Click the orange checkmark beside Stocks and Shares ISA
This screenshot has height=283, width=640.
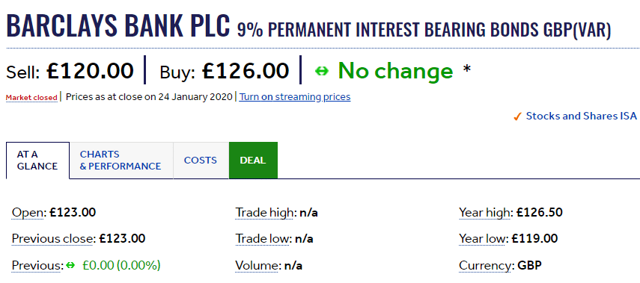coord(517,117)
